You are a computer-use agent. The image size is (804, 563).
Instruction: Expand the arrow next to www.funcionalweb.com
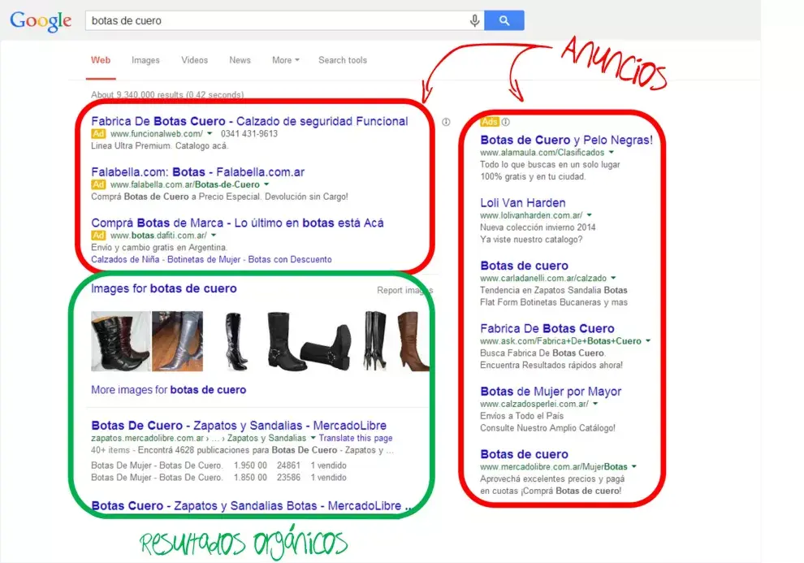[210, 134]
